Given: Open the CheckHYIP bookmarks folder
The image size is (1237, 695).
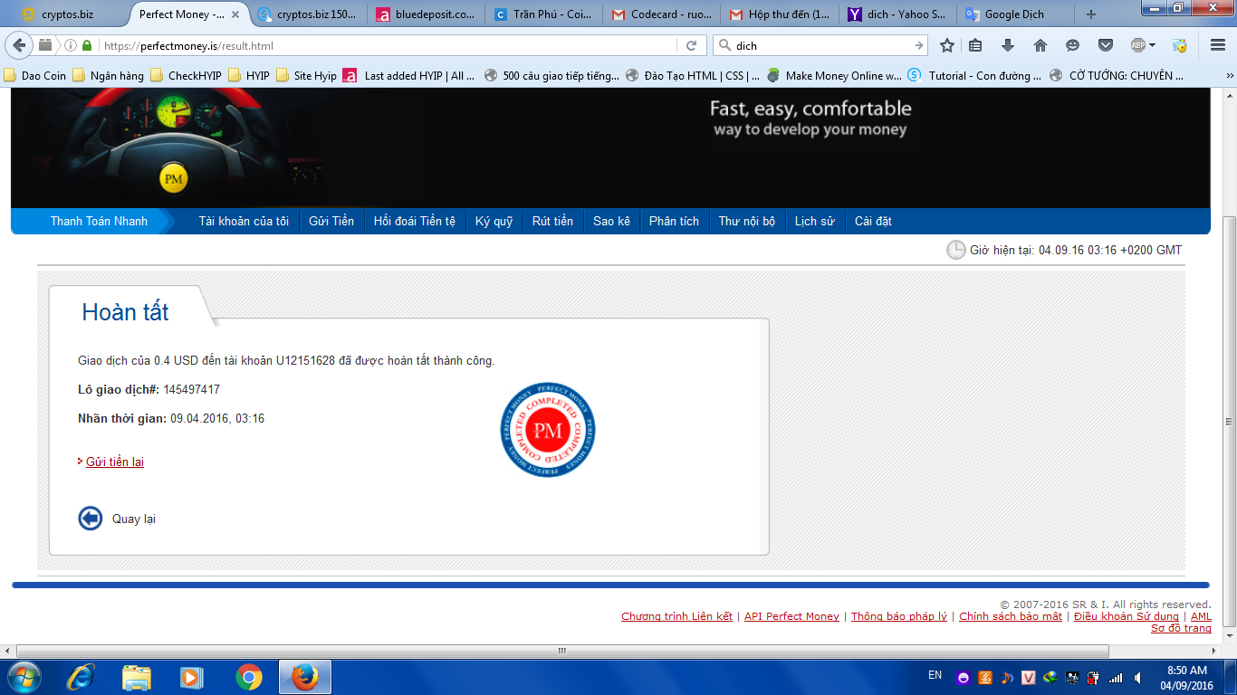Looking at the screenshot, I should coord(187,76).
